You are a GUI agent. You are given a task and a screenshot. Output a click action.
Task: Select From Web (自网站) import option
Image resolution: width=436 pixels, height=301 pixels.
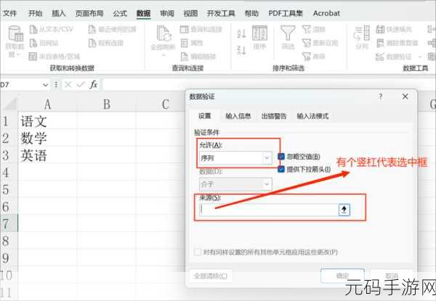(44, 43)
